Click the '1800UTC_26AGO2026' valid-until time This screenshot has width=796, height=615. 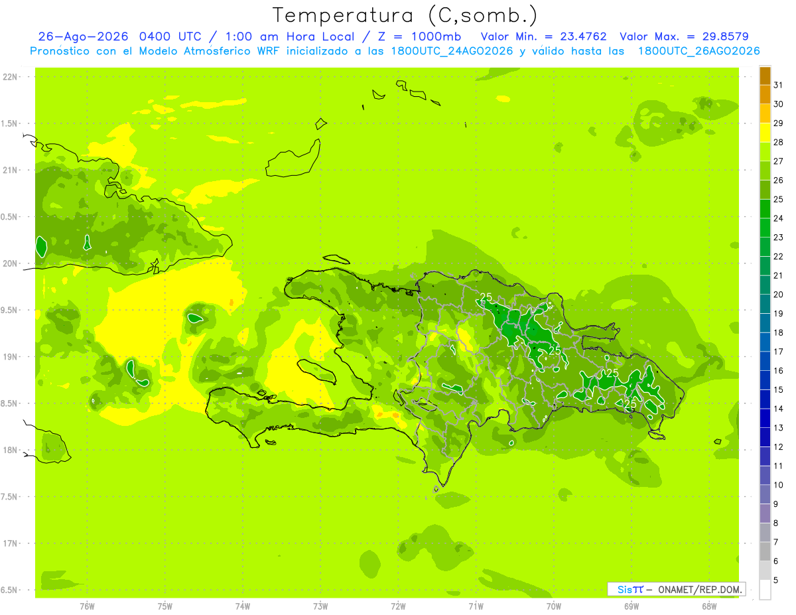698,51
